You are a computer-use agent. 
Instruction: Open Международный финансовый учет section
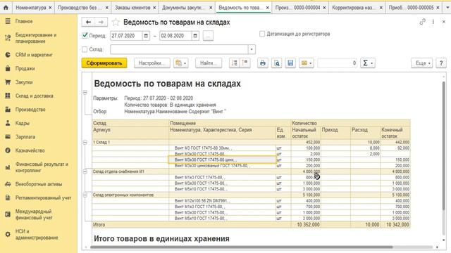coord(34,214)
